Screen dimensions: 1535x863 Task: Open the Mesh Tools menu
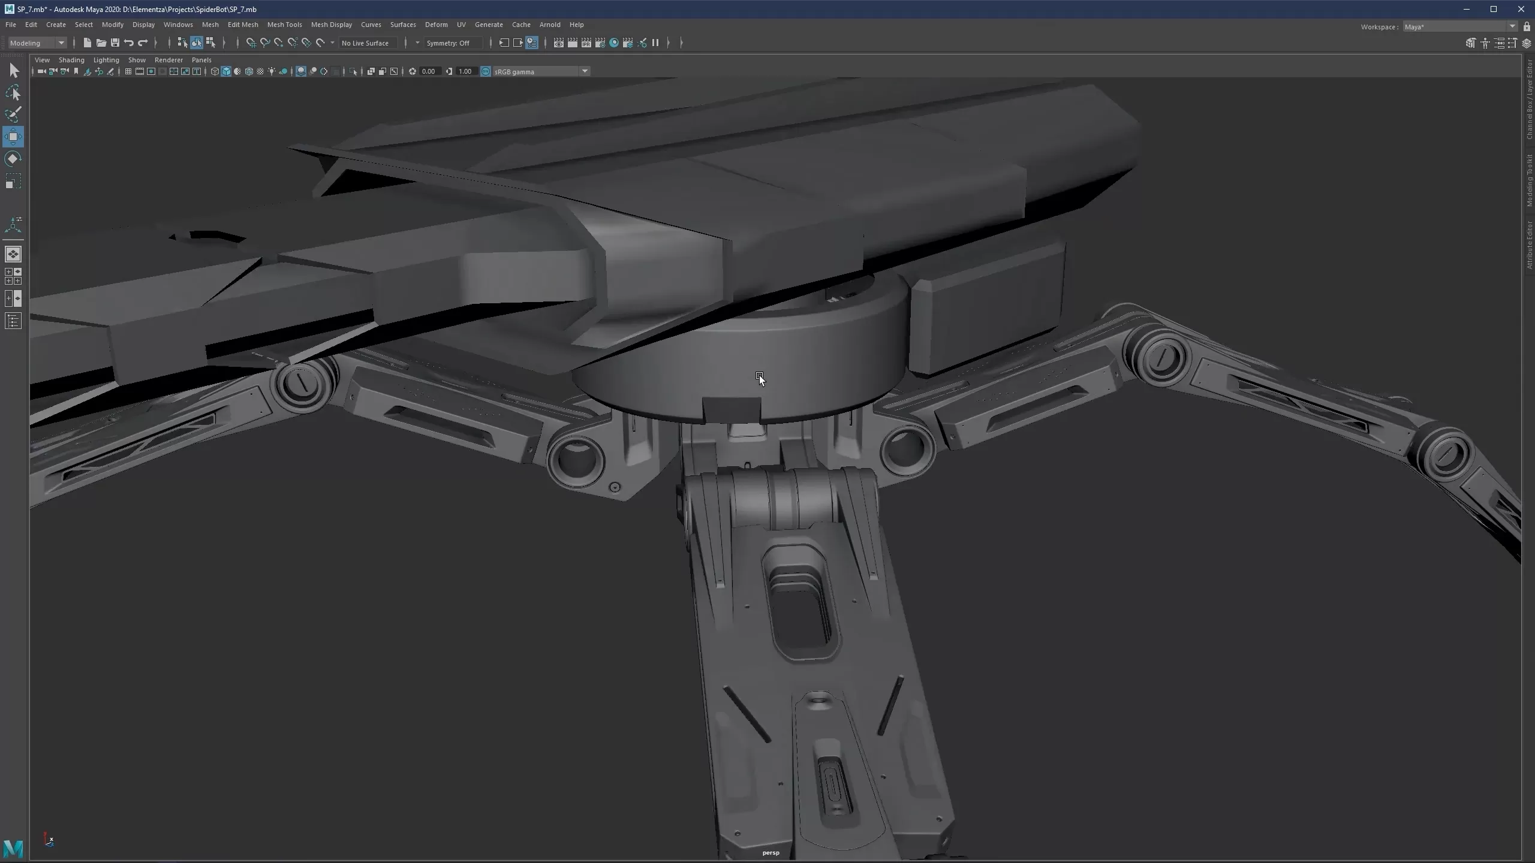tap(284, 25)
